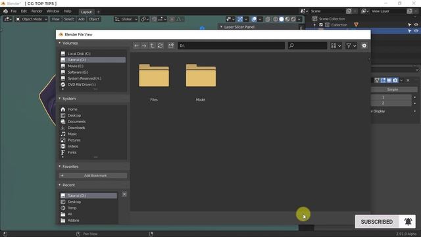421x237 pixels.
Task: Open the viewport Object menu
Action: click(94, 19)
